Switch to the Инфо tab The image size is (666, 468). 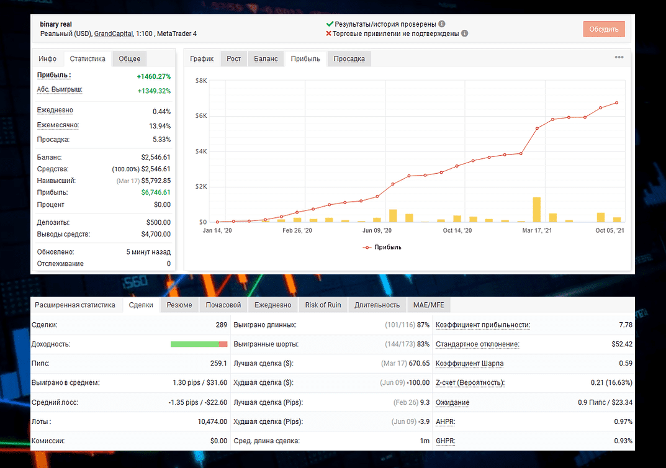48,59
